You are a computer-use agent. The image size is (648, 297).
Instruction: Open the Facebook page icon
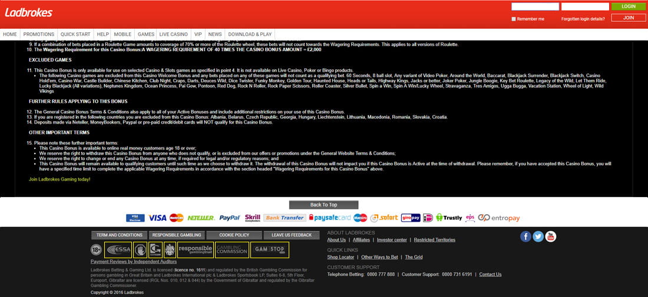click(525, 236)
